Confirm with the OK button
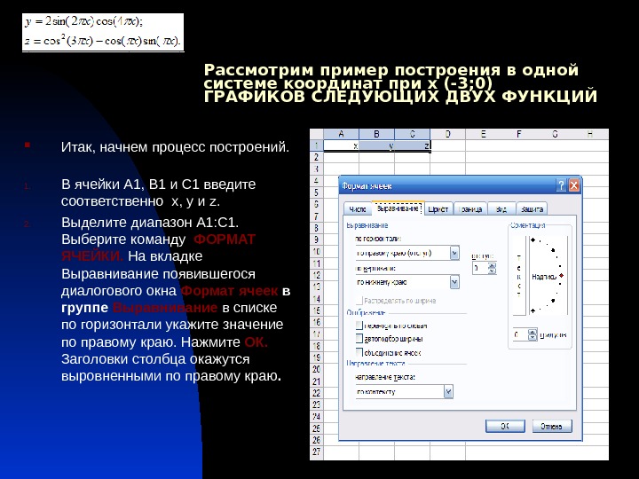 (x=505, y=426)
